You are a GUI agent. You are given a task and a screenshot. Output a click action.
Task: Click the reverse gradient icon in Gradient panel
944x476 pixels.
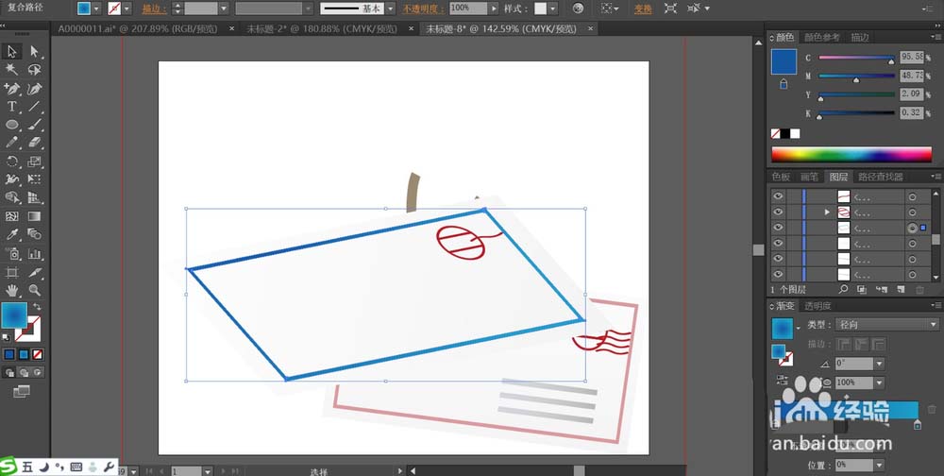pos(782,380)
